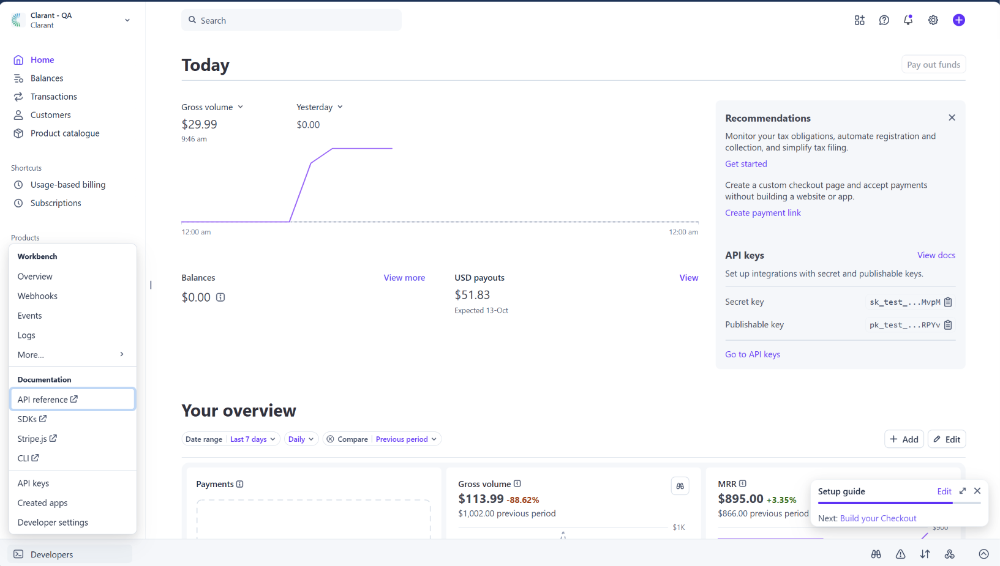
Task: Open notifications bell icon
Action: point(908,20)
